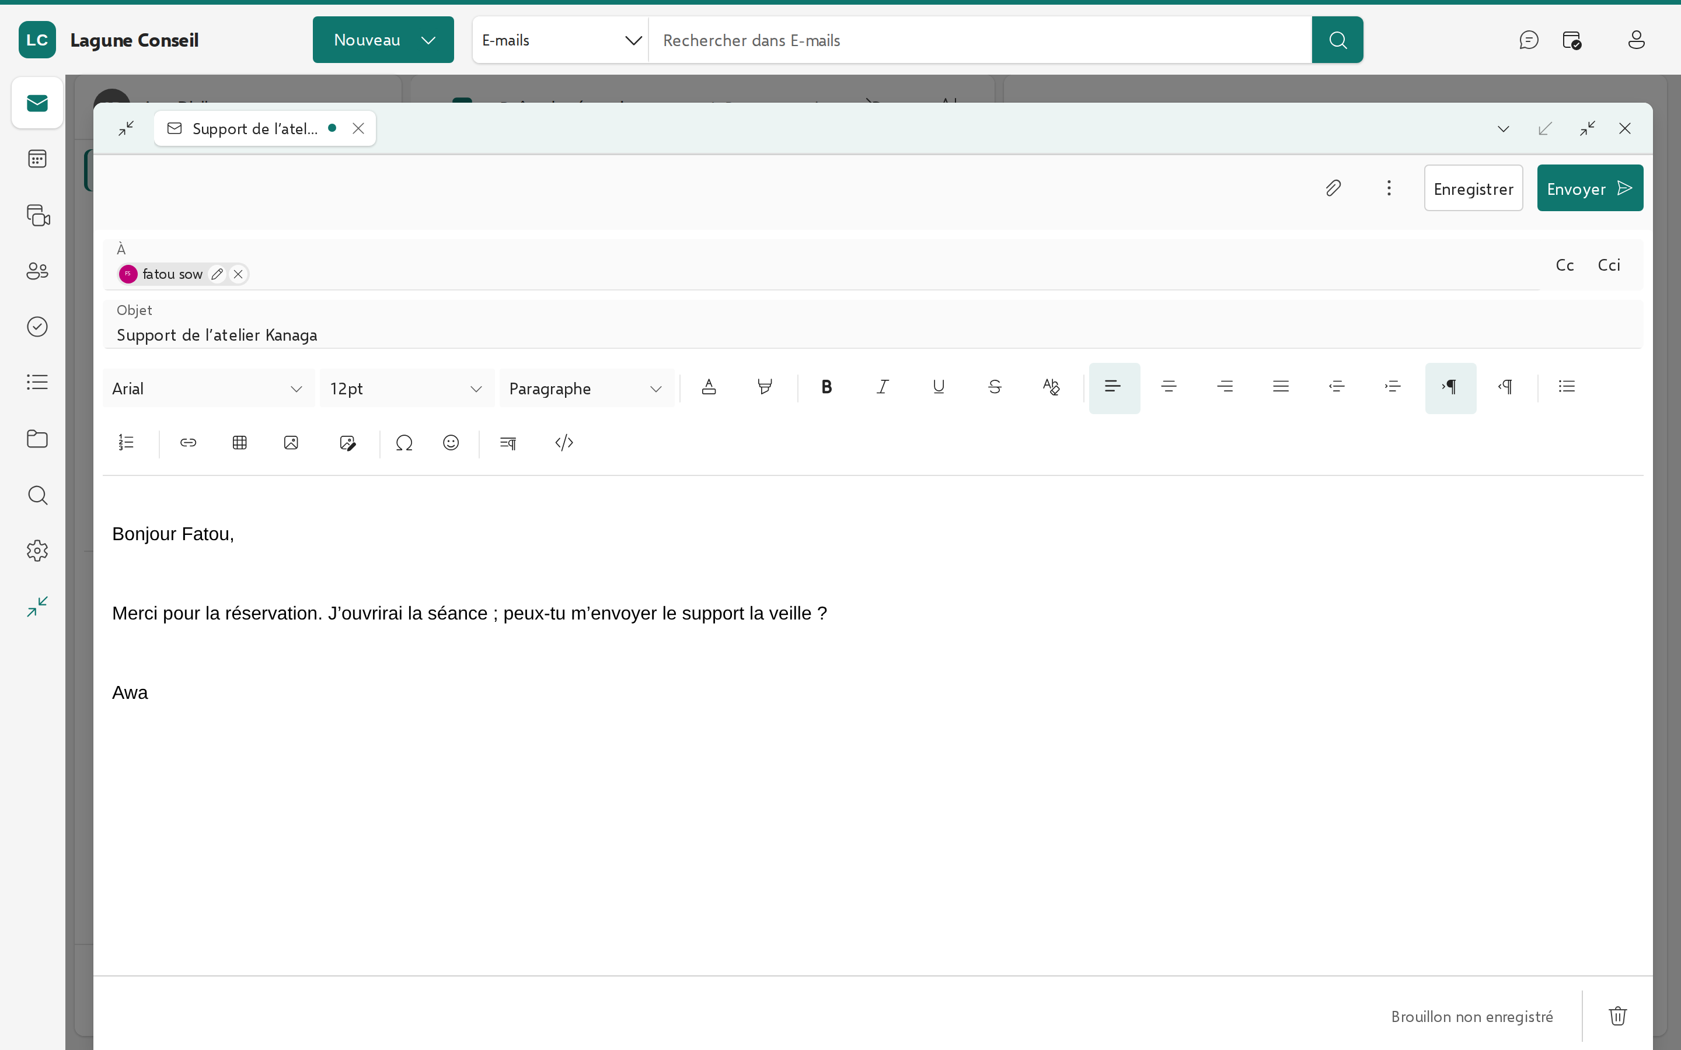1681x1050 pixels.
Task: Clear text formatting
Action: point(1051,387)
